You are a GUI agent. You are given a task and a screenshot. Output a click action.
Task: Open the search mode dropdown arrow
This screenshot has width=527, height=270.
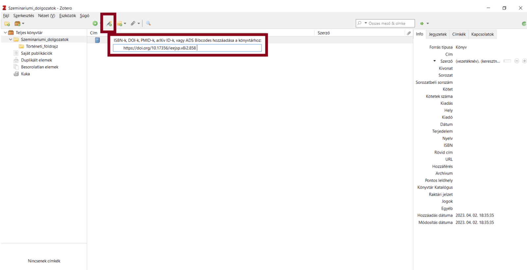(366, 23)
